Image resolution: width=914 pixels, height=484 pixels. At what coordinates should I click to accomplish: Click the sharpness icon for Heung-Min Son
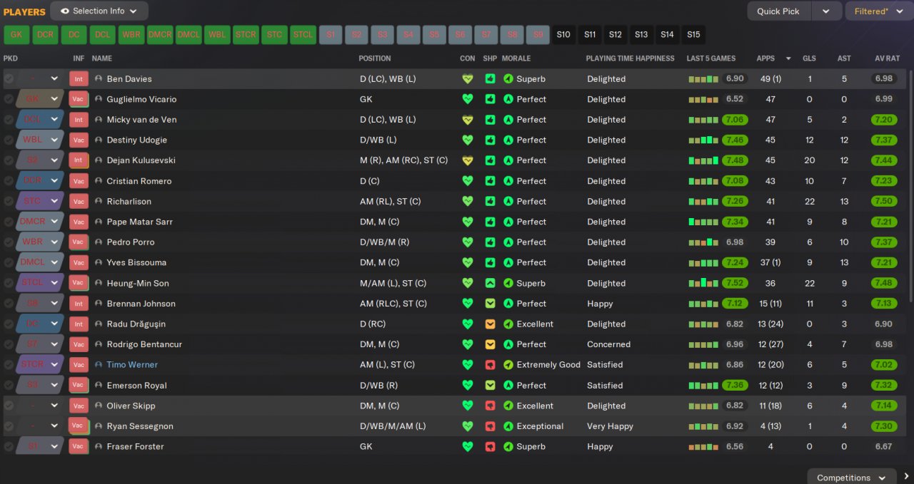click(490, 284)
